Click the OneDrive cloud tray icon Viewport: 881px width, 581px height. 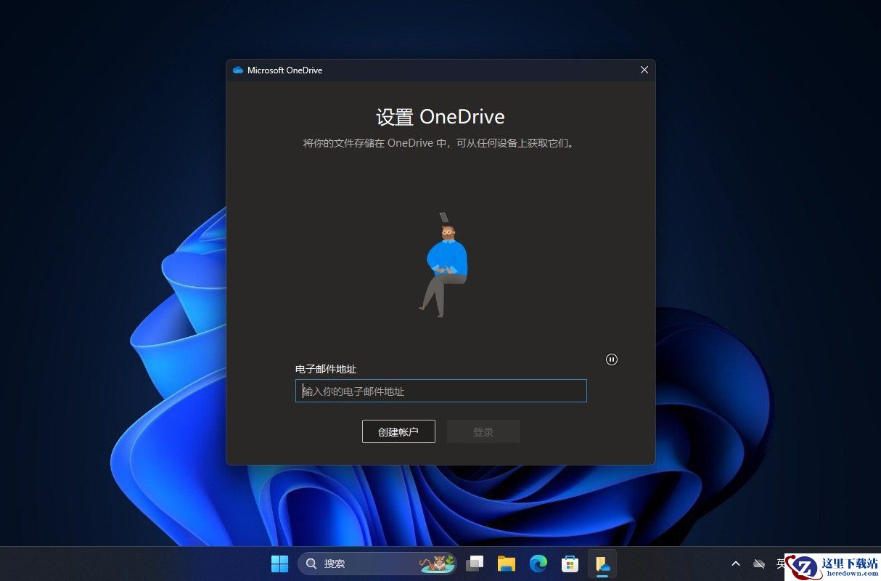click(759, 564)
